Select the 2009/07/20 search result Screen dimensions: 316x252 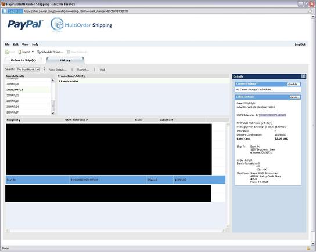coord(28,84)
